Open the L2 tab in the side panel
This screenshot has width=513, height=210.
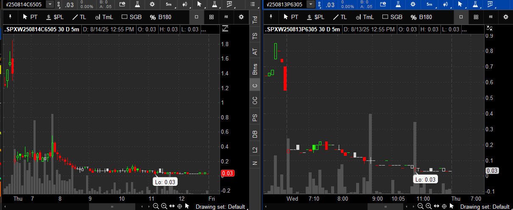pos(255,149)
